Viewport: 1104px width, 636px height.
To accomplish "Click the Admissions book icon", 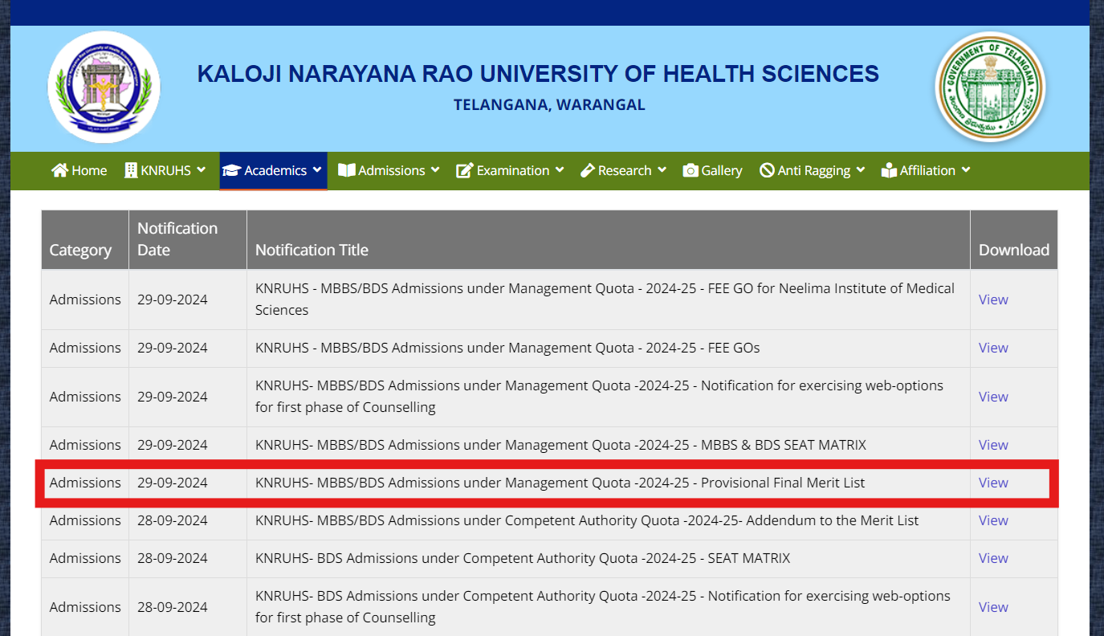I will point(347,169).
